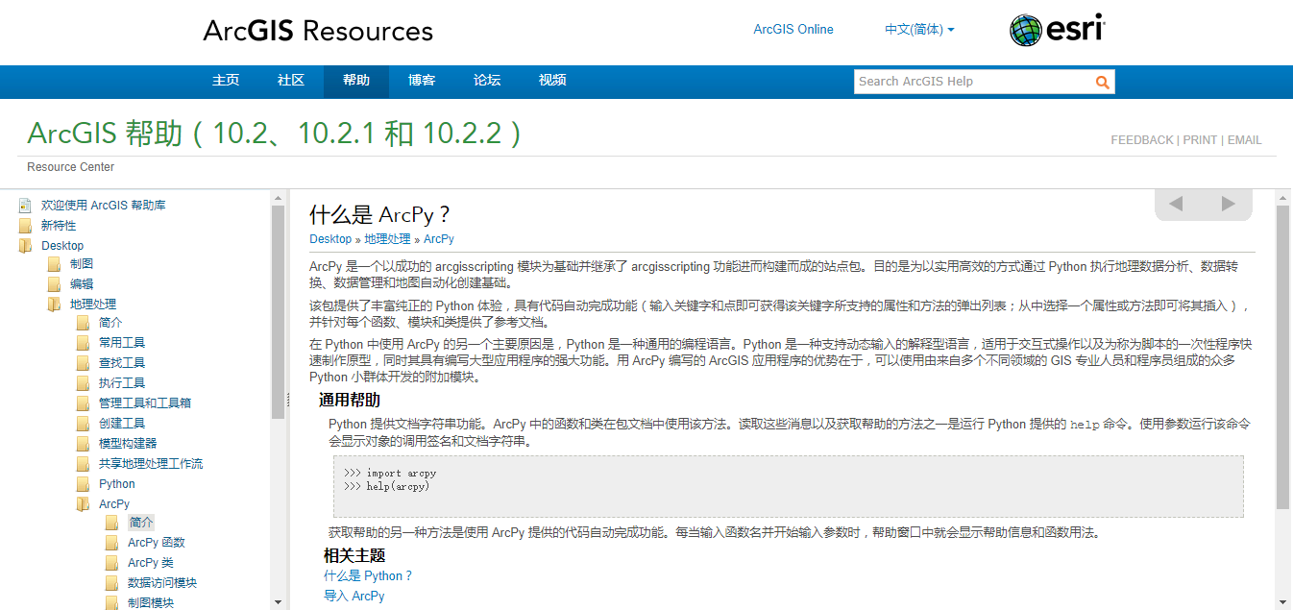Click the folder icon next to Python
The height and width of the screenshot is (610, 1293).
tap(83, 484)
